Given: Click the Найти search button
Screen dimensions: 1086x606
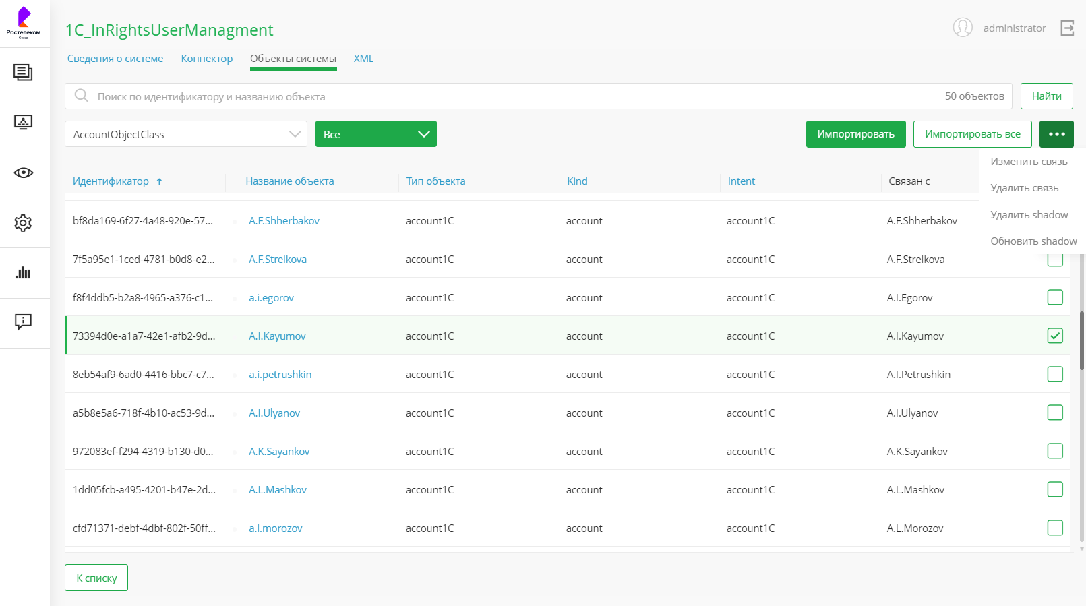Looking at the screenshot, I should (x=1047, y=96).
